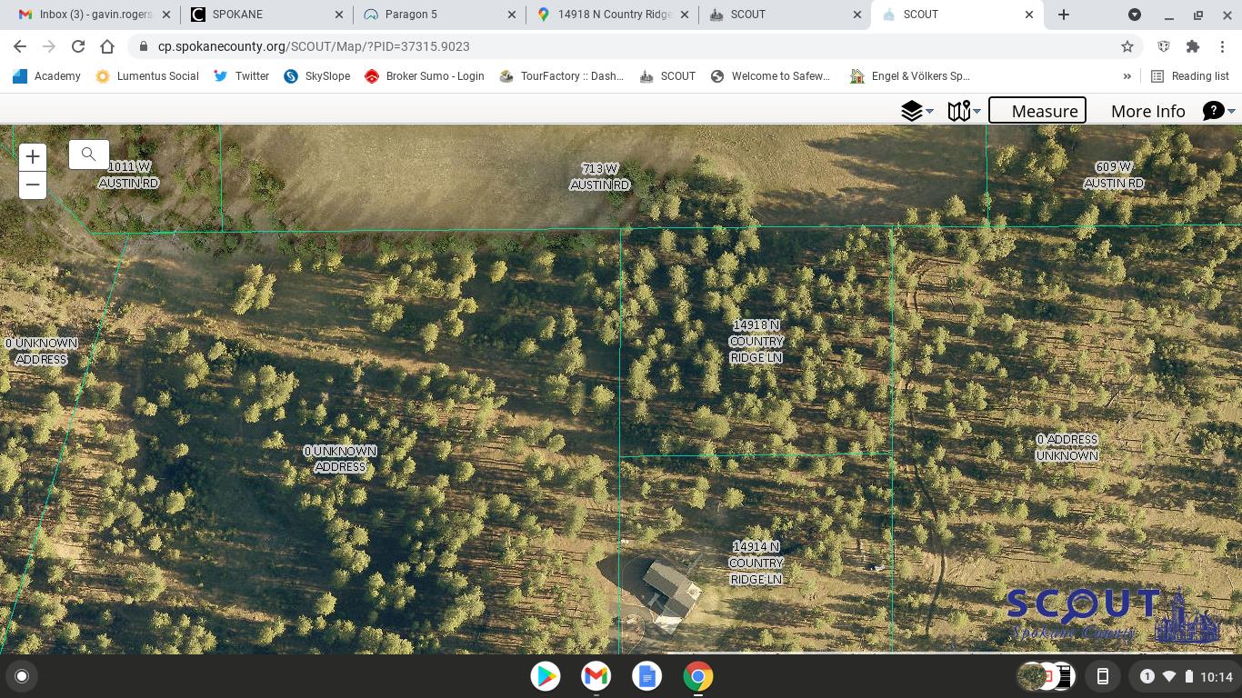Image resolution: width=1242 pixels, height=698 pixels.
Task: Zoom in with the map plus button
Action: click(x=33, y=156)
